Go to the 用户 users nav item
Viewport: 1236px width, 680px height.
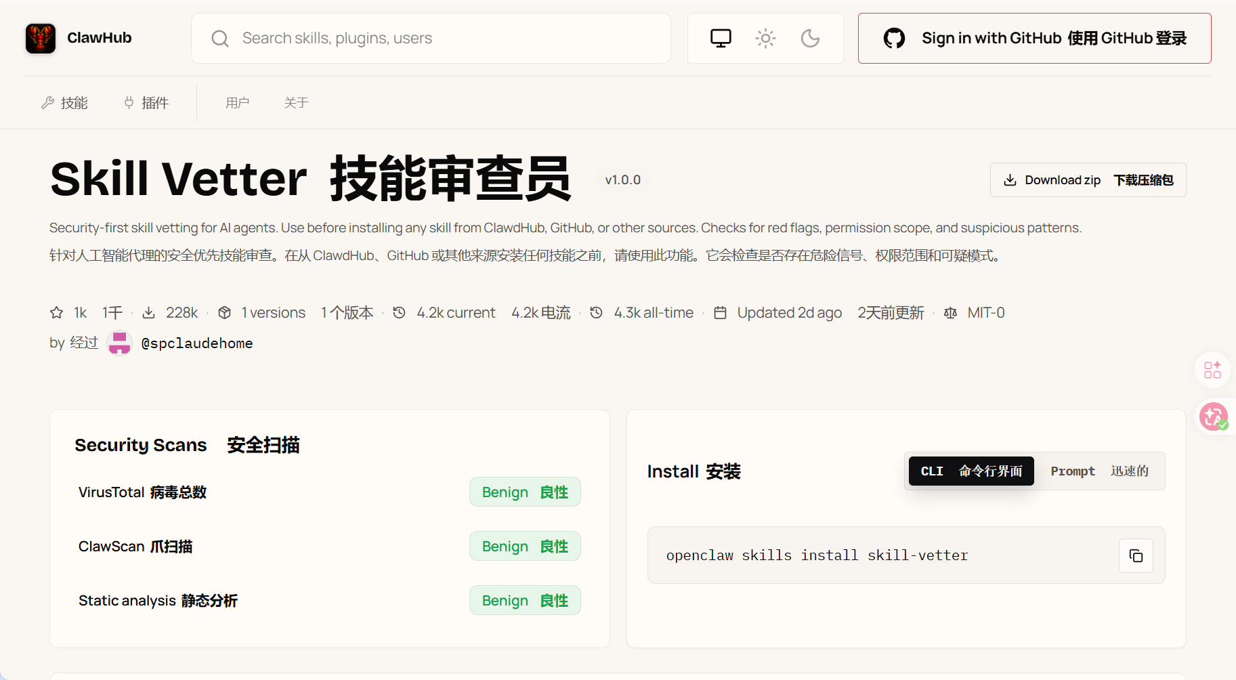pyautogui.click(x=238, y=103)
